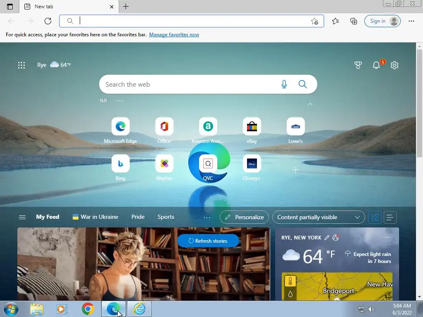Edit Rye, New York location pencil
The width and height of the screenshot is (423, 317).
pos(327,237)
